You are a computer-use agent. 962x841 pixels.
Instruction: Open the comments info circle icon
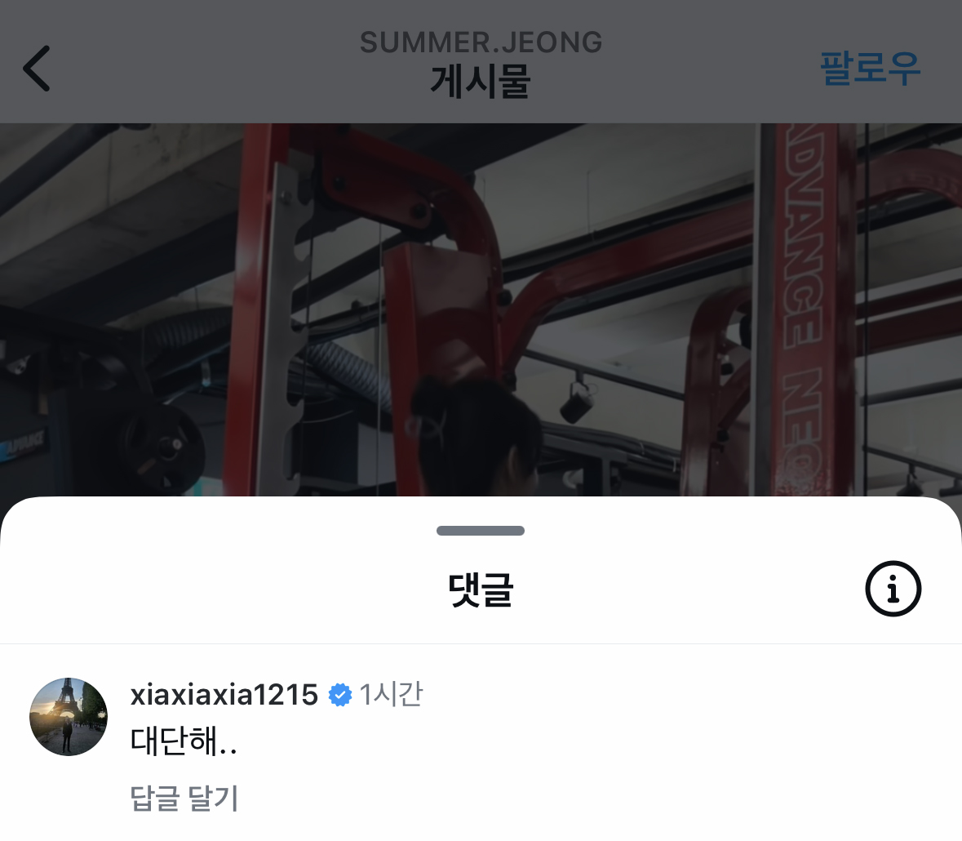pyautogui.click(x=893, y=588)
